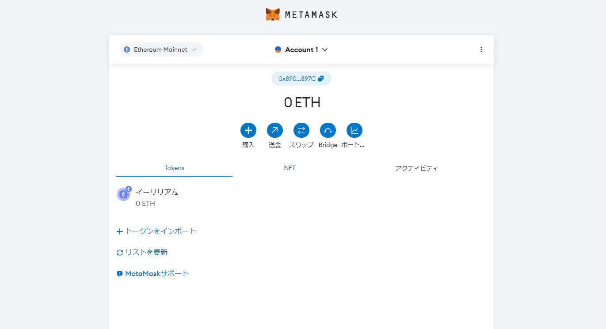
Task: Click the 購入 label text
Action: click(x=248, y=145)
